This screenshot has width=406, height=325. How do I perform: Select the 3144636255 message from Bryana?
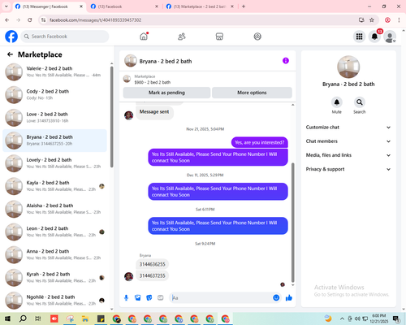(152, 264)
